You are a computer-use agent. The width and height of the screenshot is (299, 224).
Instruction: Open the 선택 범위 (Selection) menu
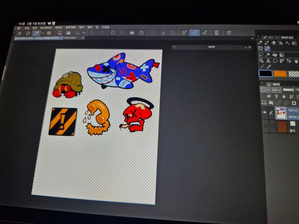point(71,27)
